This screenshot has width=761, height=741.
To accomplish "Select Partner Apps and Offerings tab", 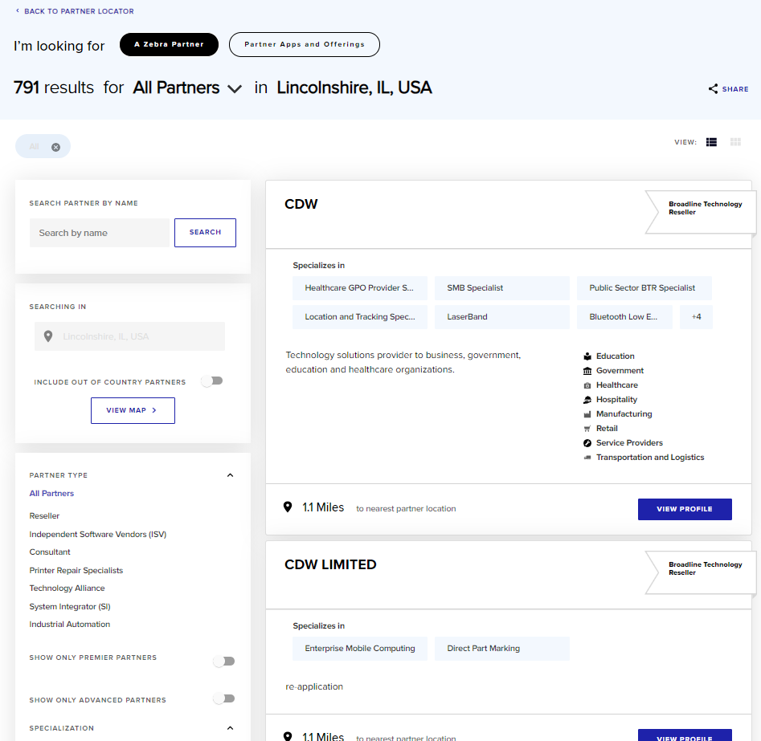I will 305,45.
